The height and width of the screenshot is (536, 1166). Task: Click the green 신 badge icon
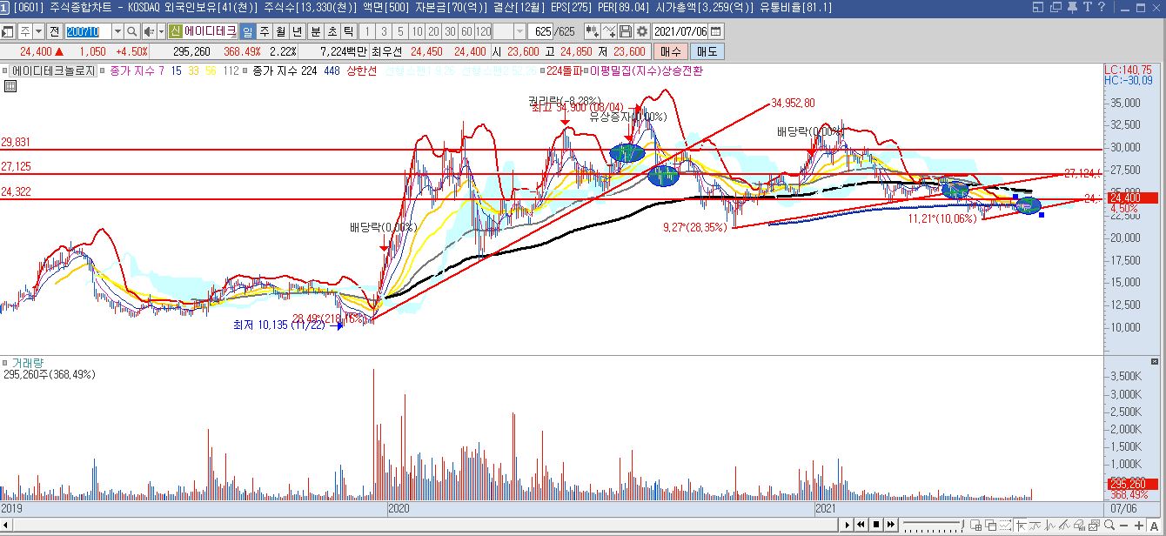[175, 31]
